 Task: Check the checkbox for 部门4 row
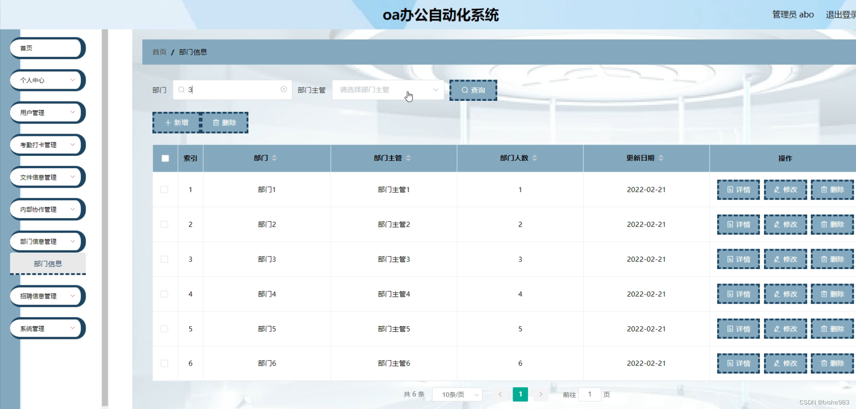[x=165, y=294]
